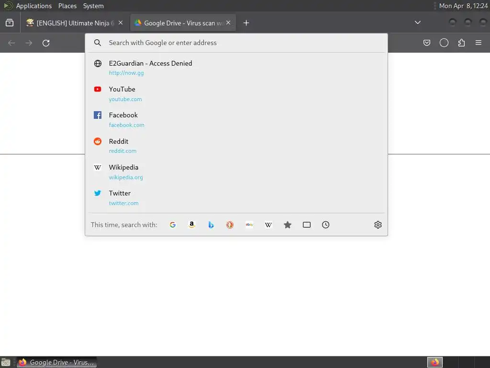Image resolution: width=490 pixels, height=368 pixels.
Task: Open the System menu
Action: click(93, 6)
